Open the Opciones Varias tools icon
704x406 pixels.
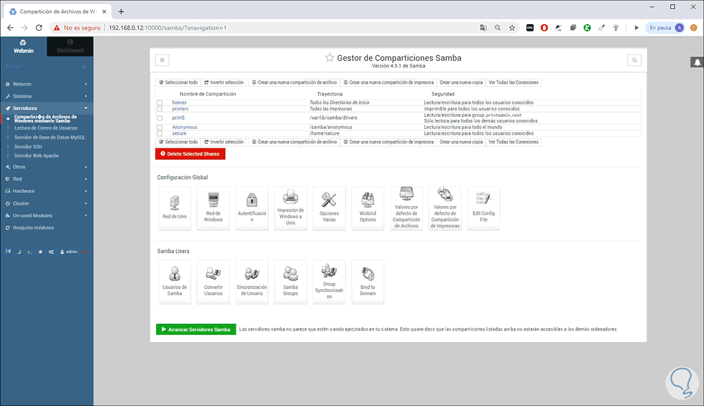point(329,208)
